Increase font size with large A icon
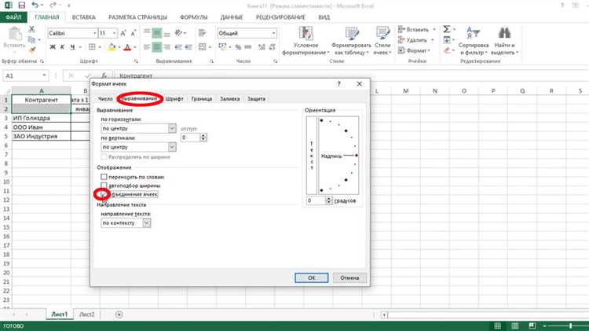 [x=123, y=34]
